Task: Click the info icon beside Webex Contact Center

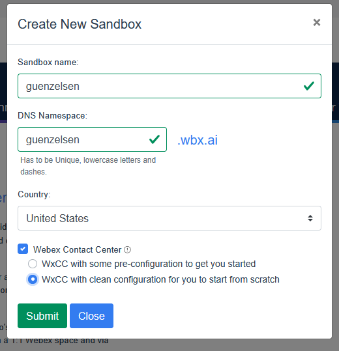Action: [x=127, y=249]
